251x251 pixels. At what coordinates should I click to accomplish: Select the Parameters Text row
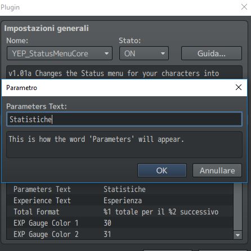point(120,189)
